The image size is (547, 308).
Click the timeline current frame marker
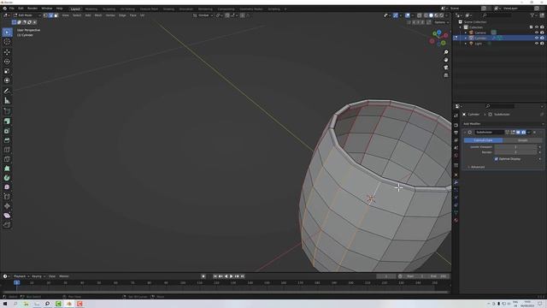[16, 282]
